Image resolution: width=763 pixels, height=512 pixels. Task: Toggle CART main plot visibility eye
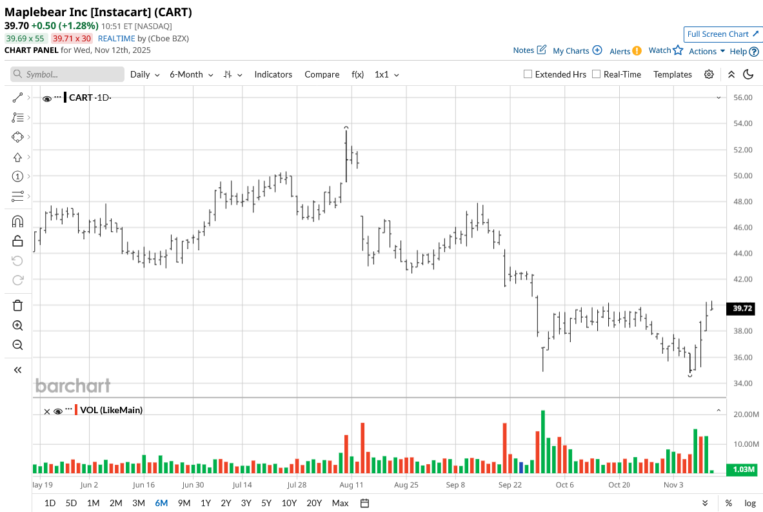click(x=46, y=98)
